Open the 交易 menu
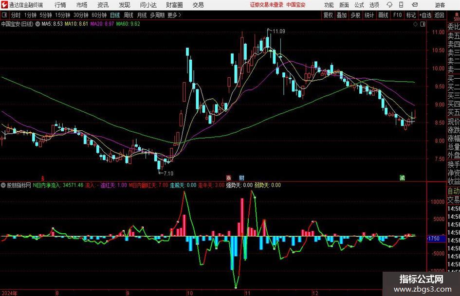Image resolution: width=460 pixels, height=296 pixels. (198, 5)
